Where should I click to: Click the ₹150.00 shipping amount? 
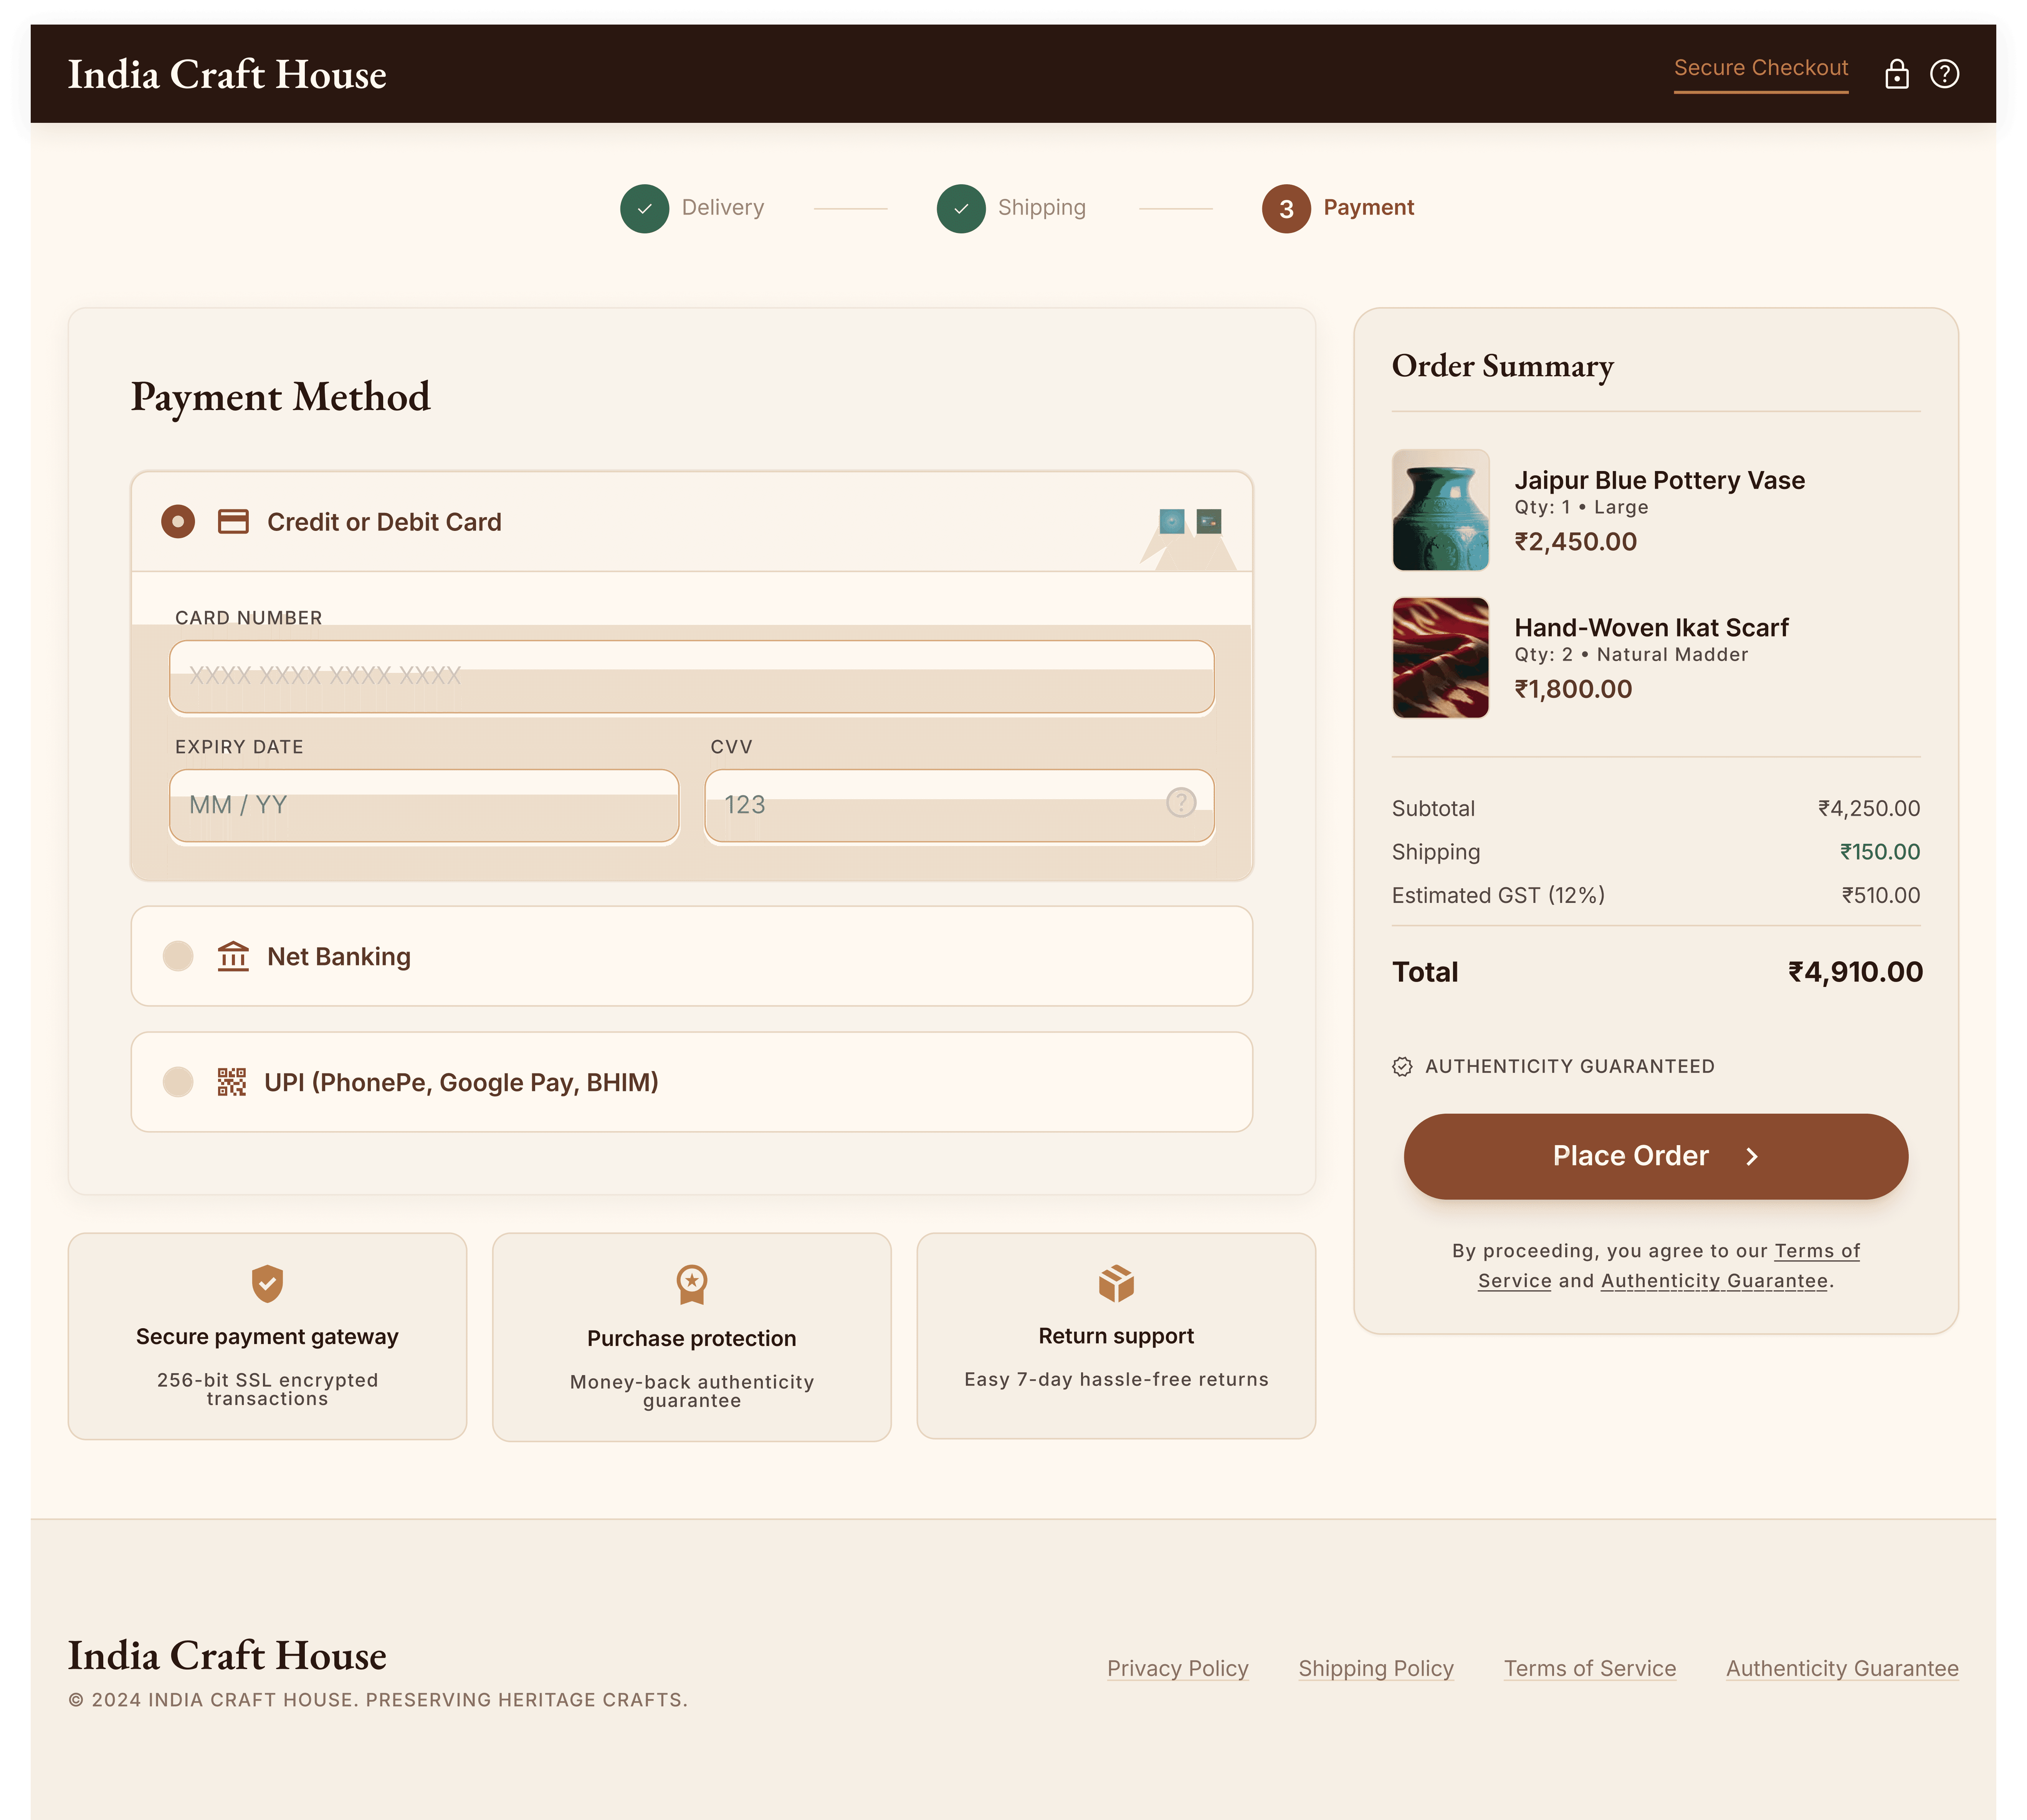coord(1880,852)
